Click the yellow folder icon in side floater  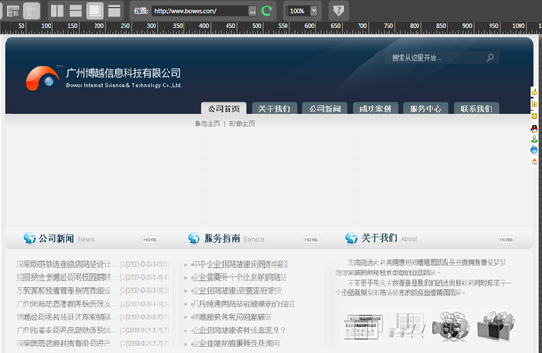pos(535,104)
